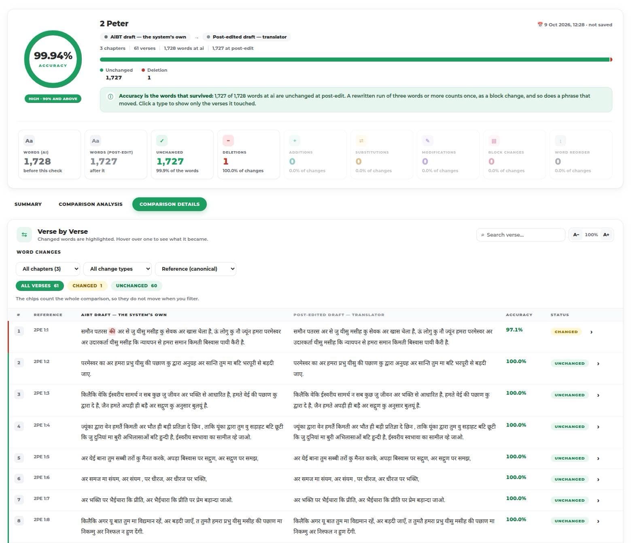Expand verse 2PE 1:6 row chevron
The width and height of the screenshot is (633, 543).
coord(598,479)
